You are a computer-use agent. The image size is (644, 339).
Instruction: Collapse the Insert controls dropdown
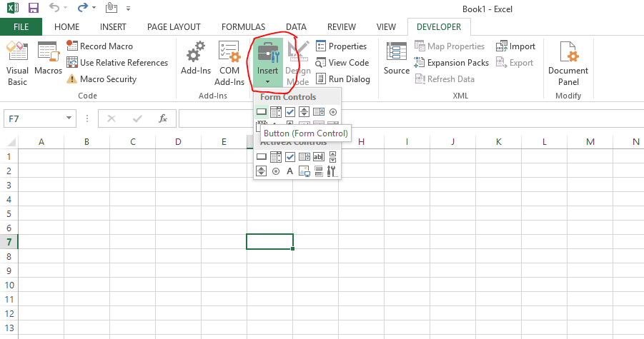[x=267, y=64]
